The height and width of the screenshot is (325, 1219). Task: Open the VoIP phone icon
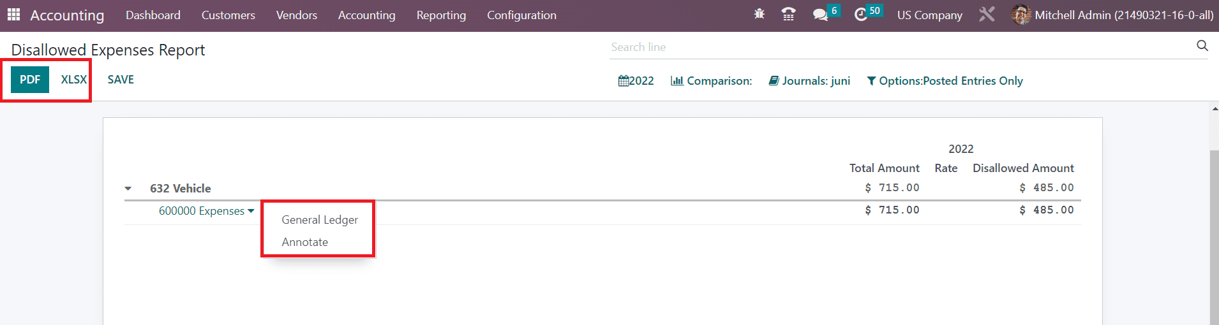pyautogui.click(x=788, y=15)
